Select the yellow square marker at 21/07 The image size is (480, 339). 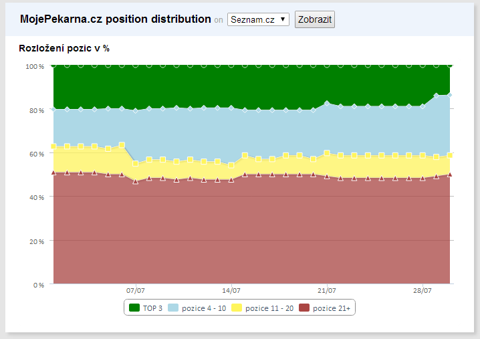coord(327,153)
